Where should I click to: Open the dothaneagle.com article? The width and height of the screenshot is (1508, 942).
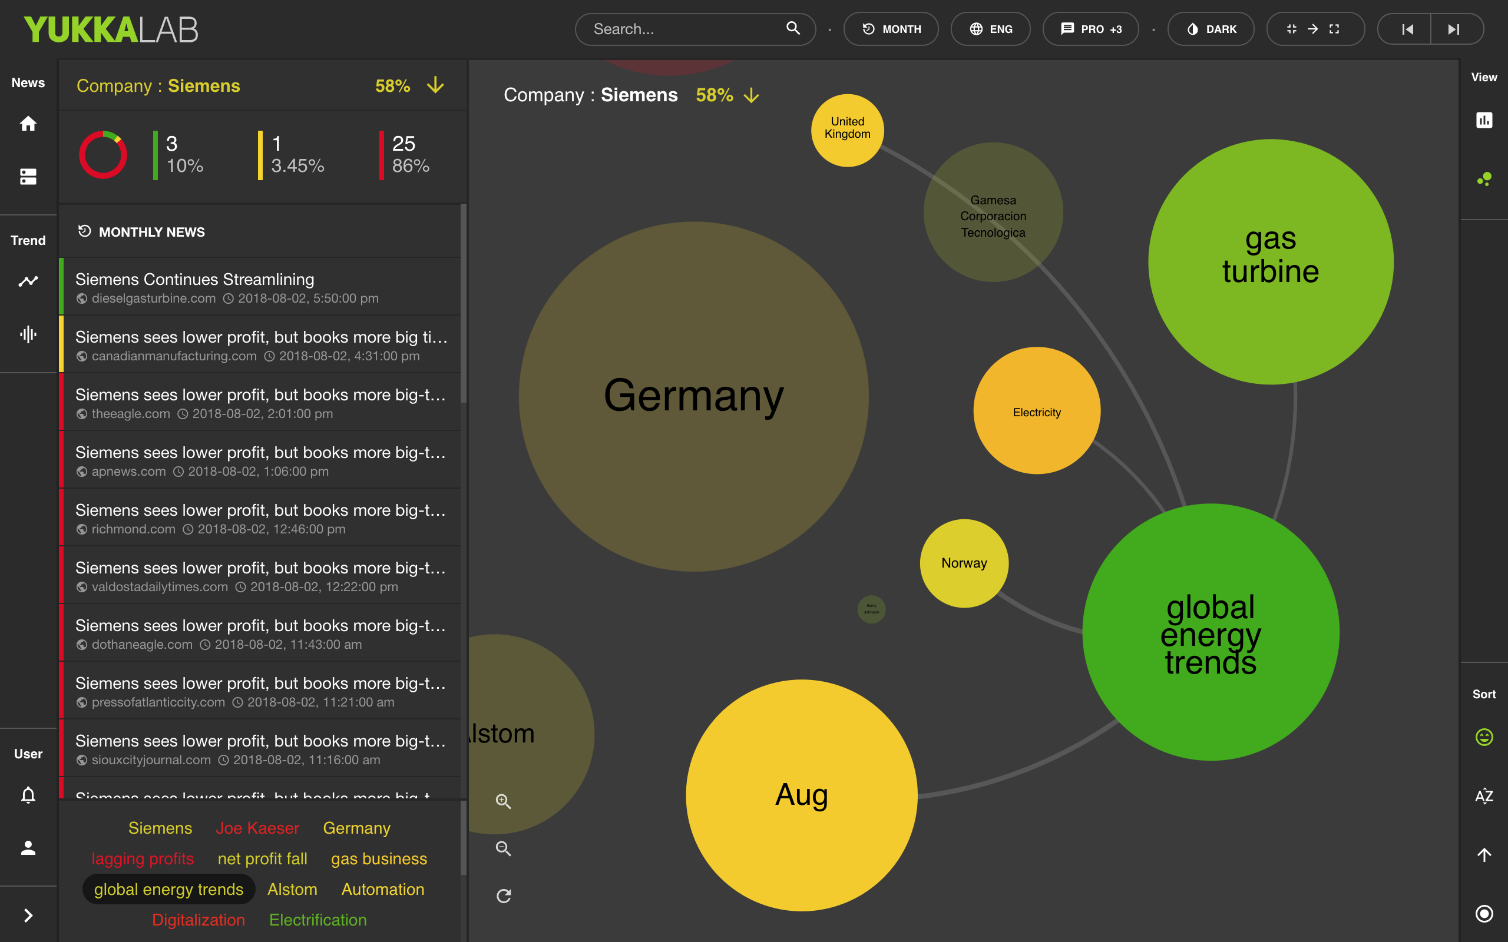(260, 633)
